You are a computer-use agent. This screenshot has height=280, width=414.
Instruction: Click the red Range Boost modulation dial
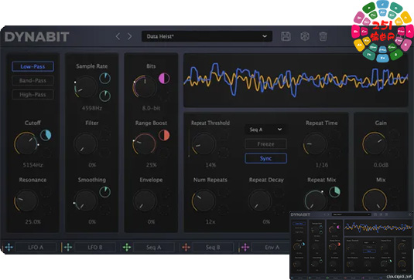point(164,135)
